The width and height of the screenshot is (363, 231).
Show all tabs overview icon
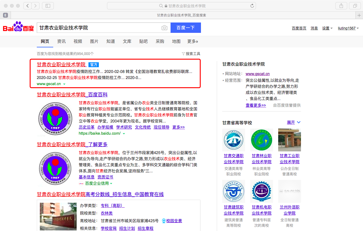(x=355, y=6)
